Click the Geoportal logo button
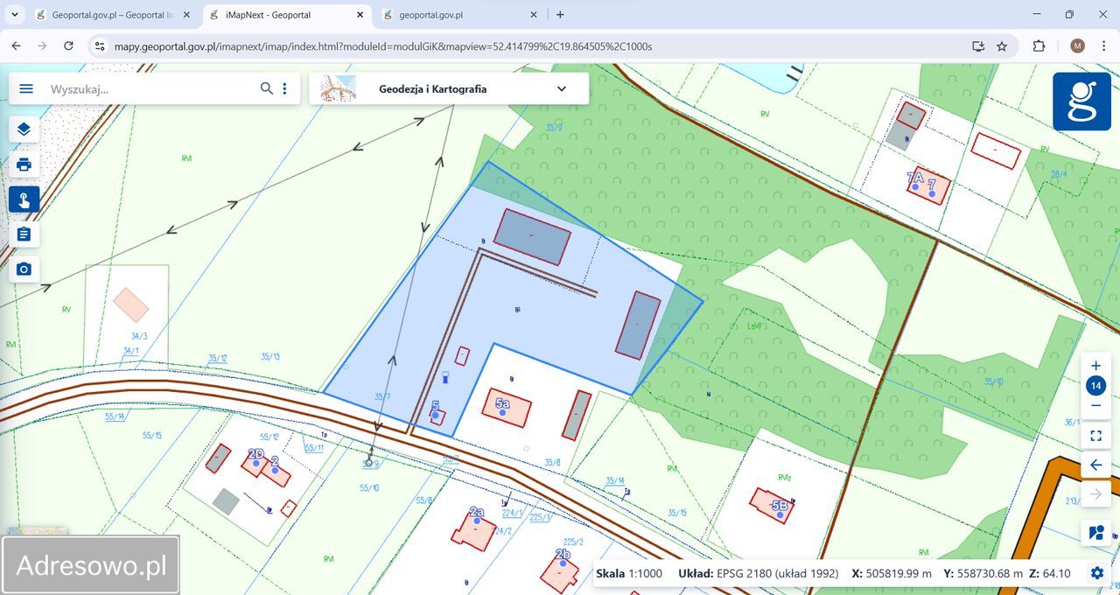This screenshot has width=1120, height=595. 1081,101
